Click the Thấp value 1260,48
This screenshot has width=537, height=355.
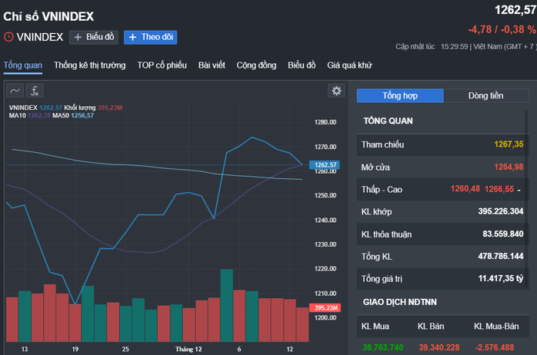(465, 189)
